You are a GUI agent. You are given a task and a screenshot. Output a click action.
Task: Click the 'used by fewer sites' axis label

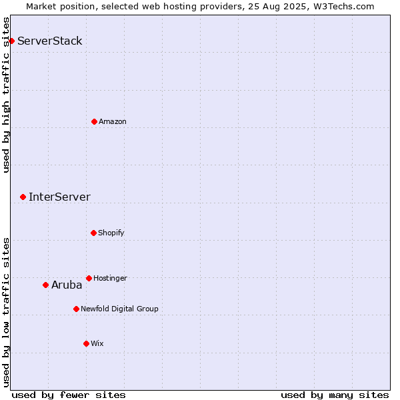(x=69, y=395)
